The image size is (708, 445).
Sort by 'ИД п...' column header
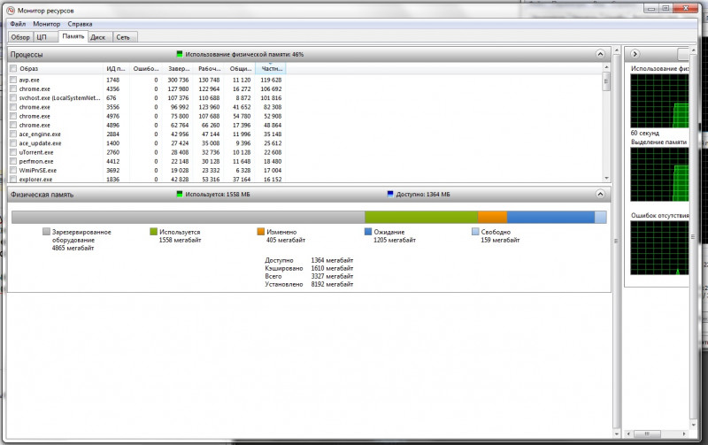pos(117,68)
